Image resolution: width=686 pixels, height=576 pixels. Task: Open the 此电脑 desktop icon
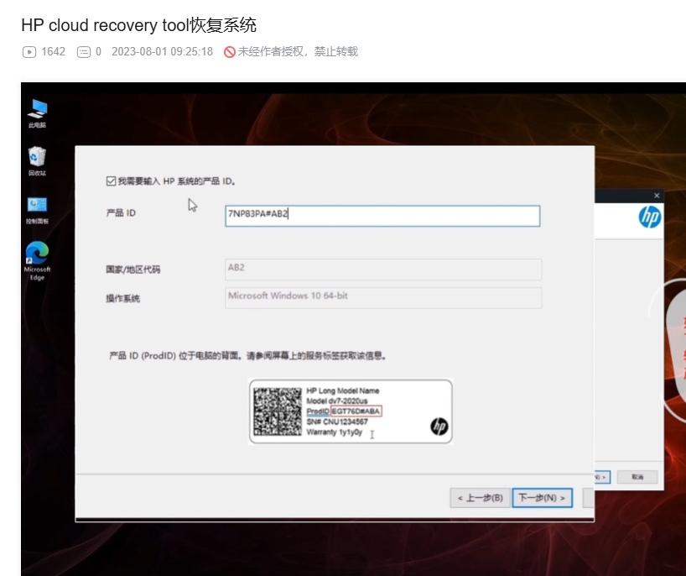[x=37, y=113]
